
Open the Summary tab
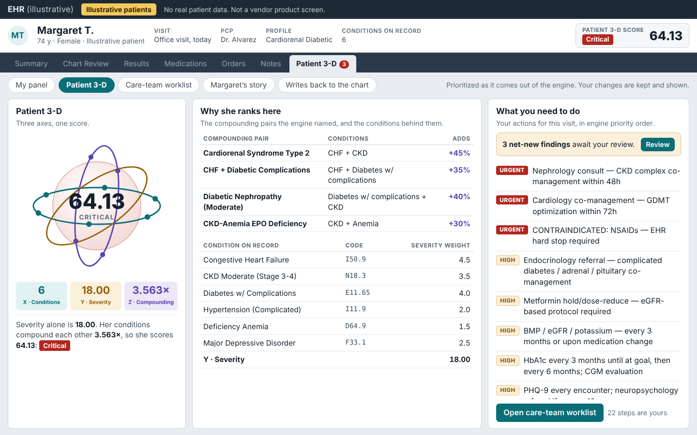pyautogui.click(x=31, y=64)
